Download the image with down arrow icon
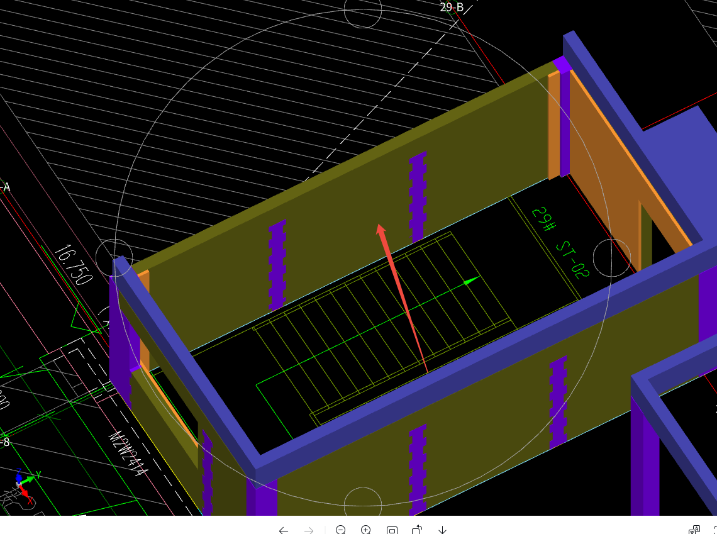Image resolution: width=717 pixels, height=534 pixels. (442, 530)
